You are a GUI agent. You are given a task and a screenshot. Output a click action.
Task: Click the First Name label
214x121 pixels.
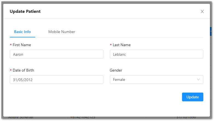click(22, 45)
